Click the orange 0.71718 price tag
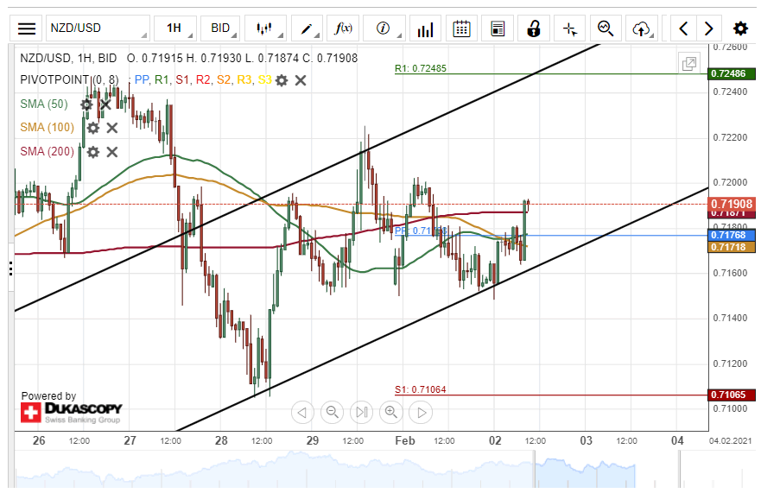Screen dimensions: 761x493 732,247
